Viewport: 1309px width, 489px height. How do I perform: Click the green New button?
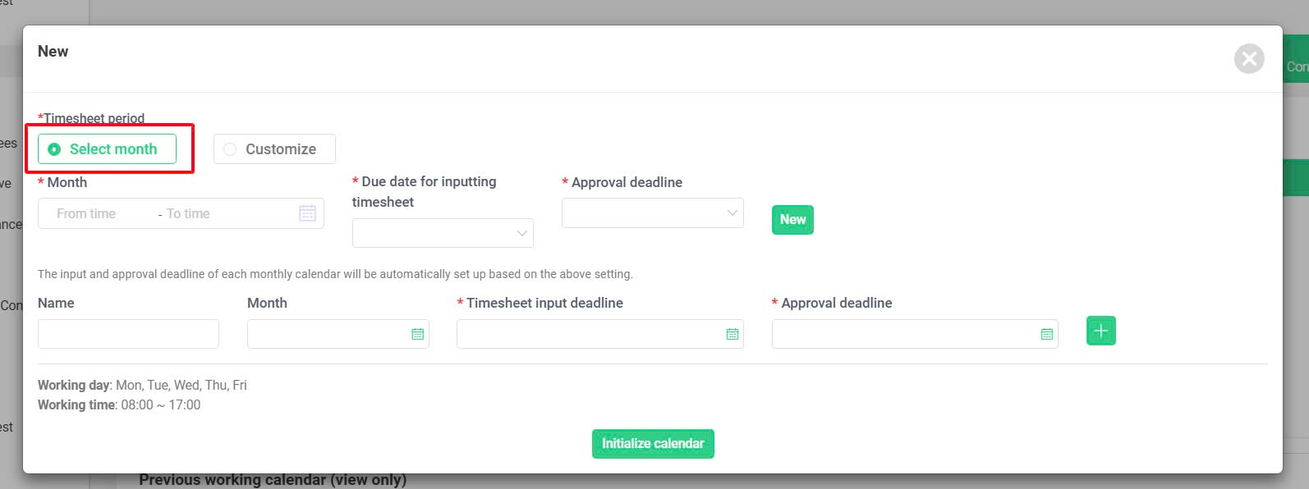tap(792, 220)
